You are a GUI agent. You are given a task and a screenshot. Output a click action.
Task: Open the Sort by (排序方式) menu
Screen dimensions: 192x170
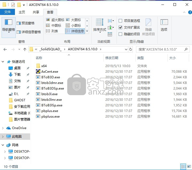[100, 26]
